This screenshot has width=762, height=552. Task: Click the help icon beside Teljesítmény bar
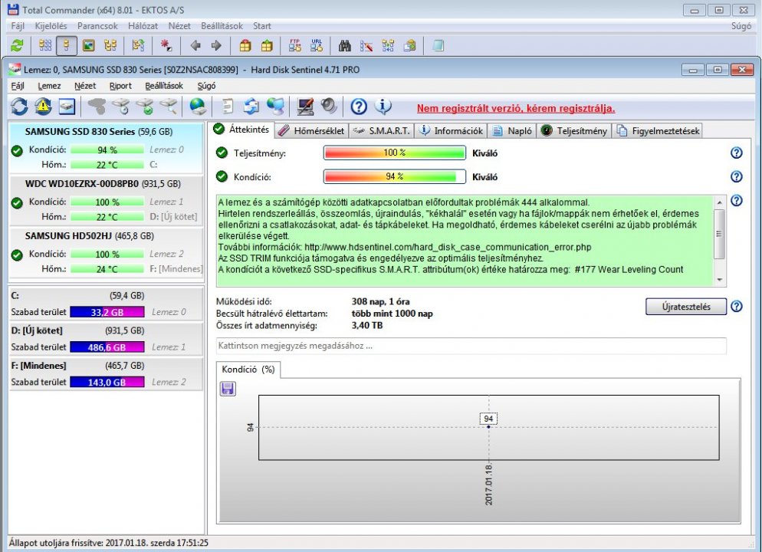[x=736, y=153]
